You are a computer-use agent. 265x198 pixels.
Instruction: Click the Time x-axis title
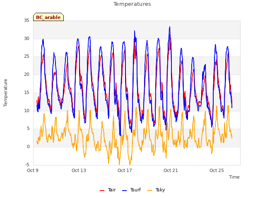point(234,177)
